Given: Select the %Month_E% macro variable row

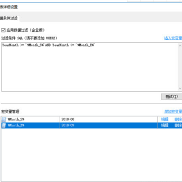Looking at the screenshot, I should tap(92, 125).
